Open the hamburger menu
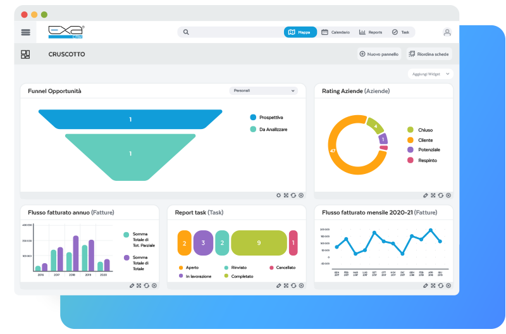 tap(26, 32)
